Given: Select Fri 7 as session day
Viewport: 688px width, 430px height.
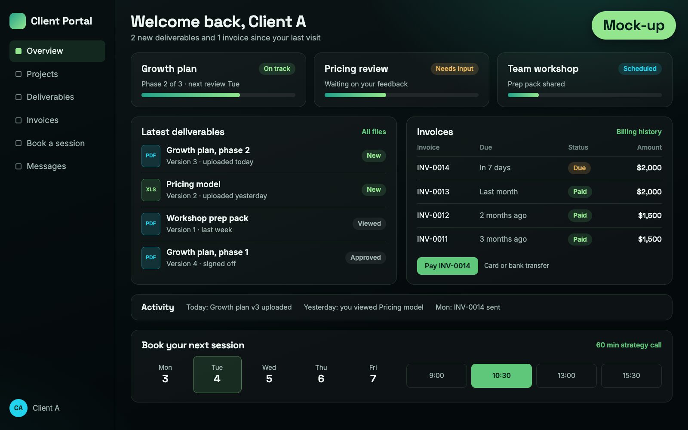Looking at the screenshot, I should (x=373, y=375).
